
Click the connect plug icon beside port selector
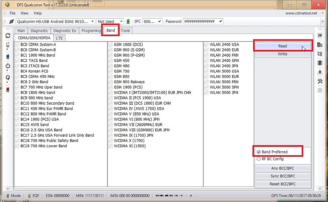pyautogui.click(x=11, y=21)
